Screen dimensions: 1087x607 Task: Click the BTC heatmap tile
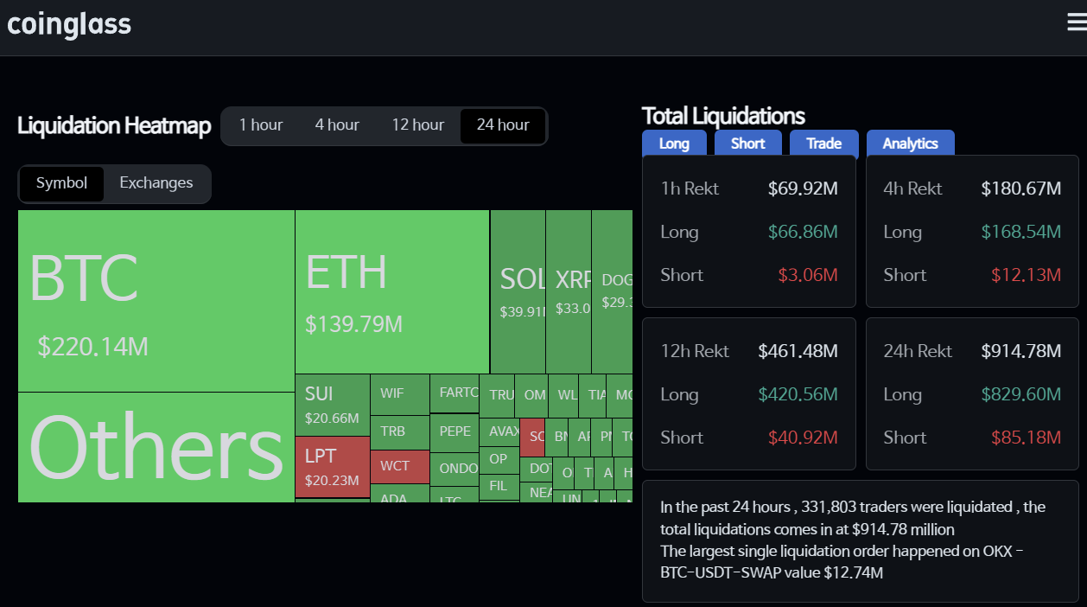pyautogui.click(x=156, y=300)
